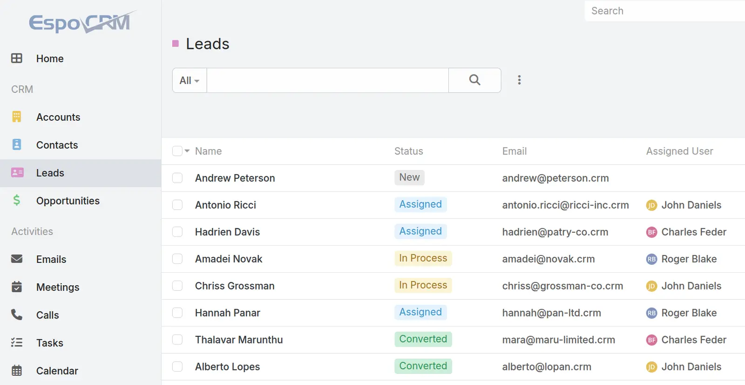Click Charles Feder avatar in Thalavar Marunthu row
The width and height of the screenshot is (745, 385).
click(x=651, y=340)
